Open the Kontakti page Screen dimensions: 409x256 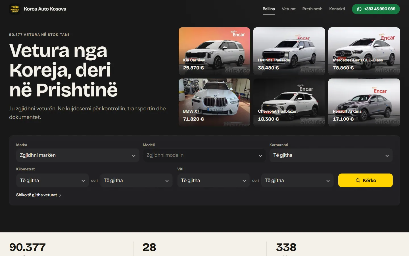pyautogui.click(x=337, y=9)
